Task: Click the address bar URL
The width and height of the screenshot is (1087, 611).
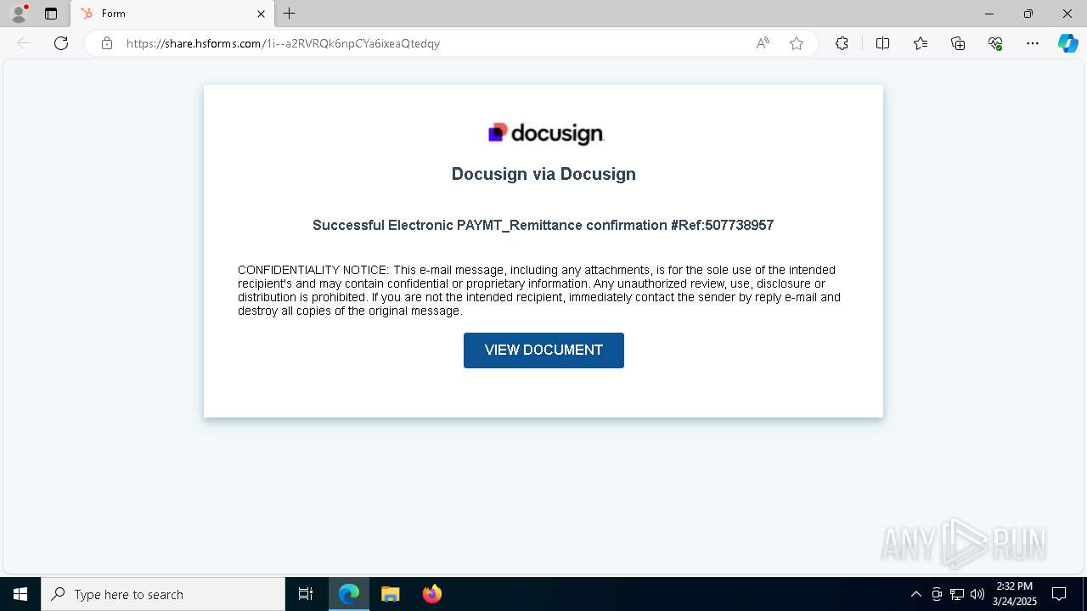Action: tap(283, 43)
